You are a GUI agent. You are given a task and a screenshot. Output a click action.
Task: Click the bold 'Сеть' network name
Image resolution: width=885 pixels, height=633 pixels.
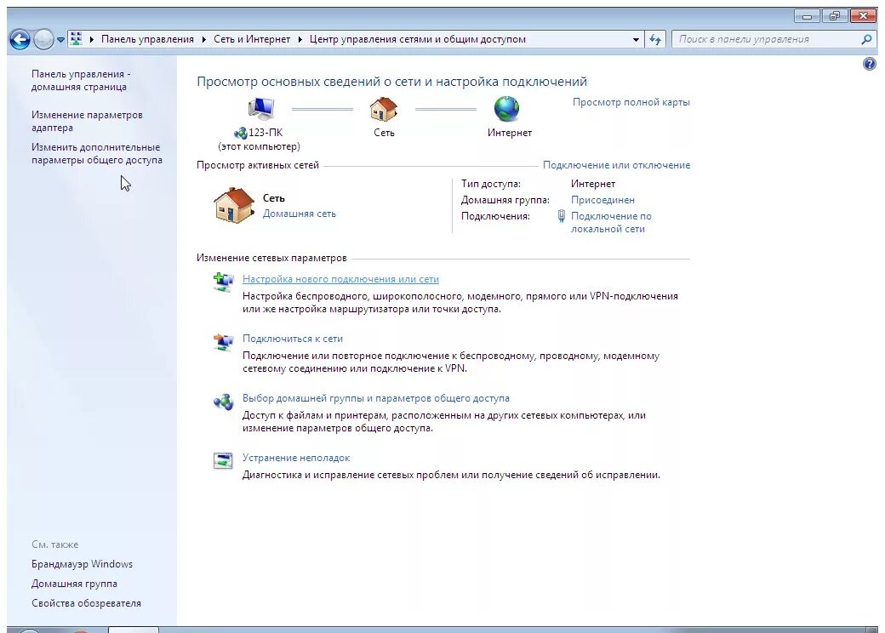[x=274, y=198]
